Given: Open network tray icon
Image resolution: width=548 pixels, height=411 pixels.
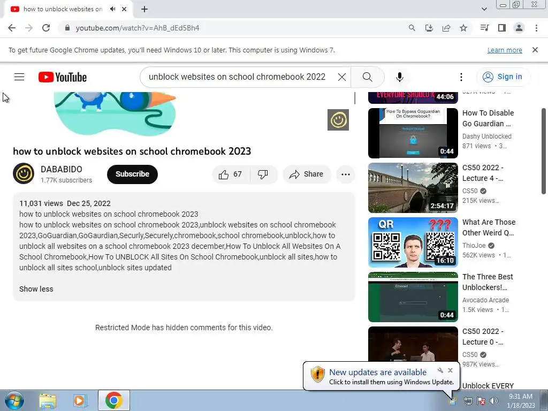Looking at the screenshot, I should click(x=468, y=401).
